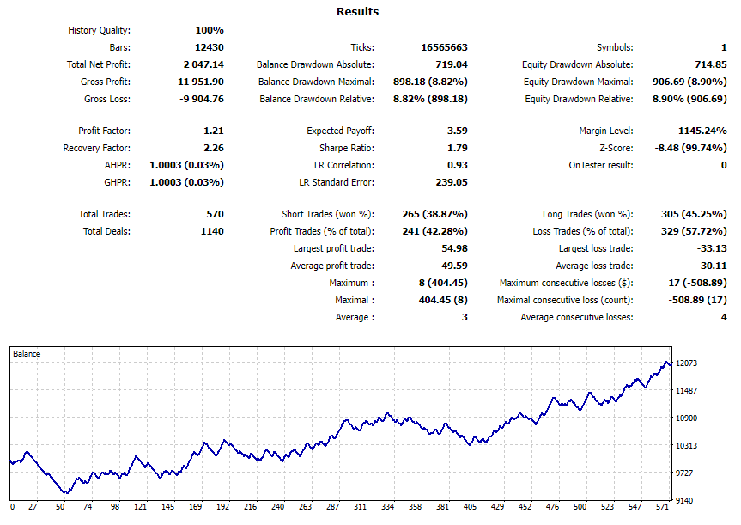The image size is (741, 525).
Task: Click the Balance label on the chart
Action: (x=27, y=351)
